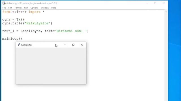
Task: Maximize the Kalkulyator window
Action: 74,45
